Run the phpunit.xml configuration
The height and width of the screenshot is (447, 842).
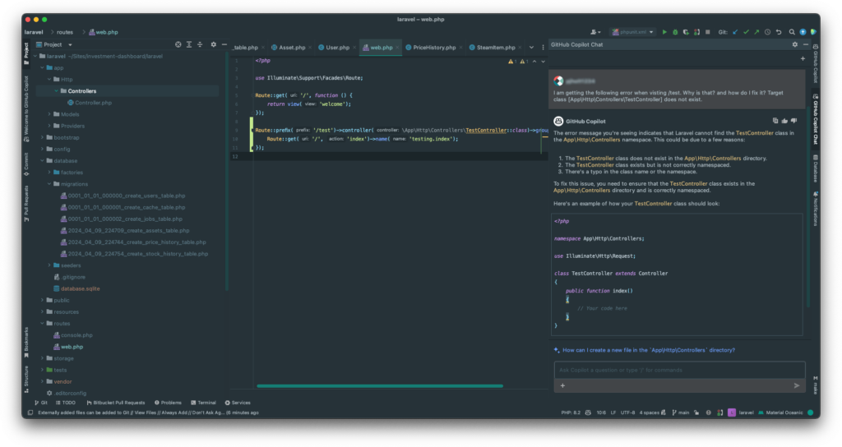(664, 32)
